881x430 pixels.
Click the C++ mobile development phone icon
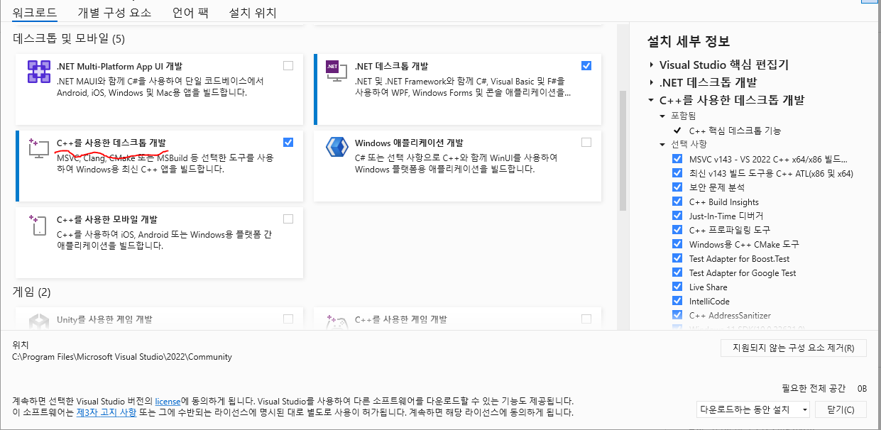38,225
